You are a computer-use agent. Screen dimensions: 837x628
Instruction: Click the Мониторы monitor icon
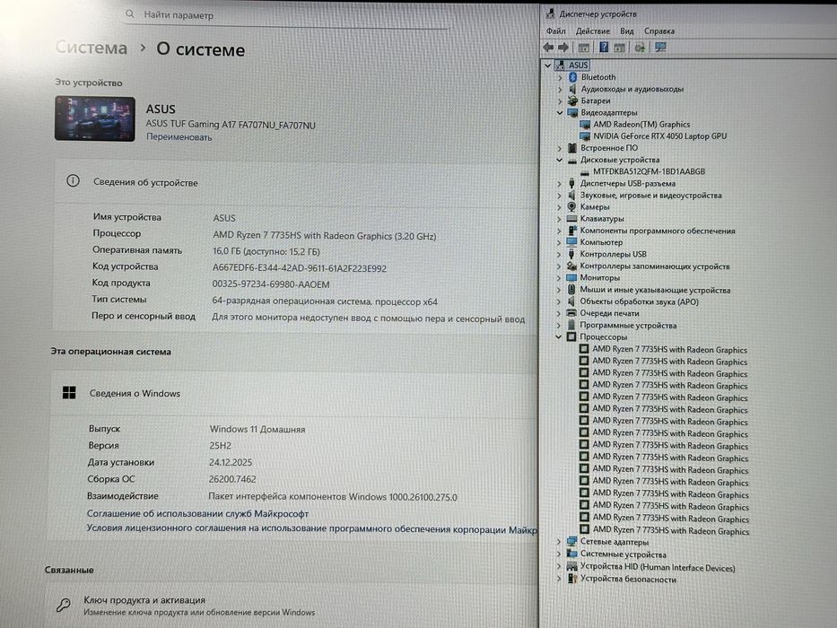[x=571, y=278]
